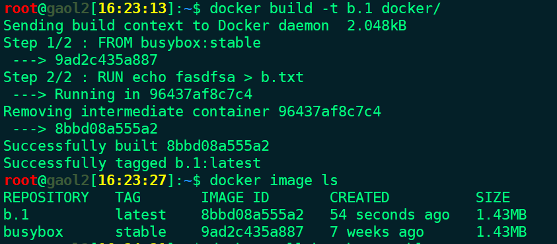Click the 7 weeks ago created value
Screen dimensions: 557x244
click(377, 232)
